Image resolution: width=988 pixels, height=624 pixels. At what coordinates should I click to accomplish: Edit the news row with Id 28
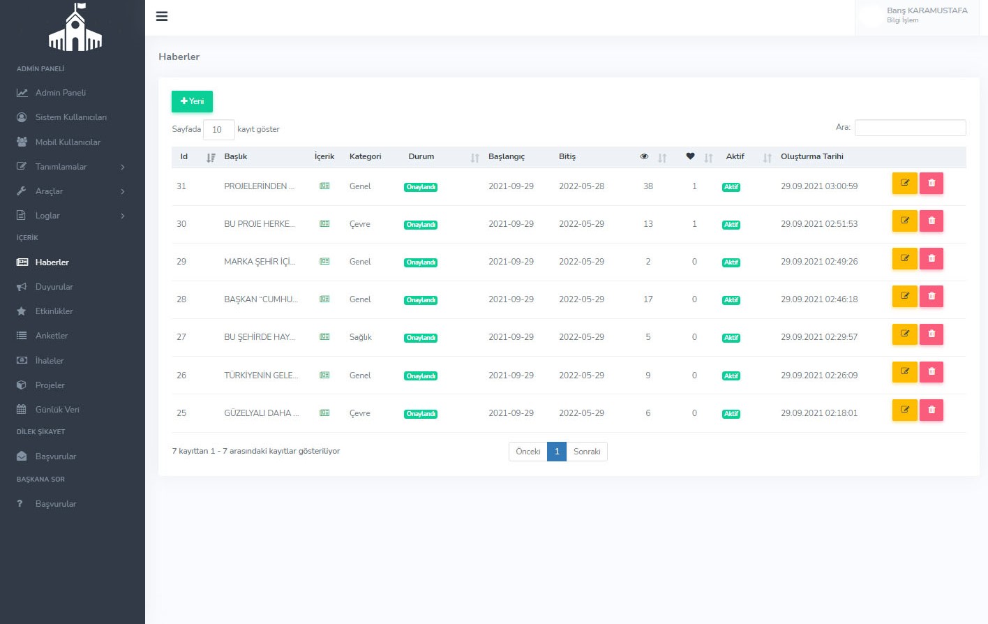[905, 296]
